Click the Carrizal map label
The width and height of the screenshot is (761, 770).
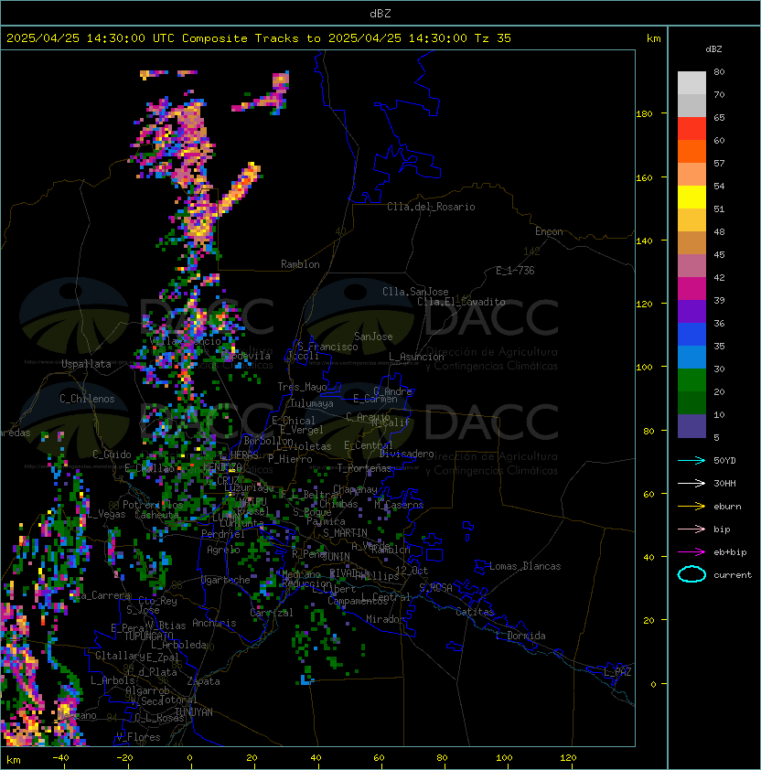tap(271, 613)
